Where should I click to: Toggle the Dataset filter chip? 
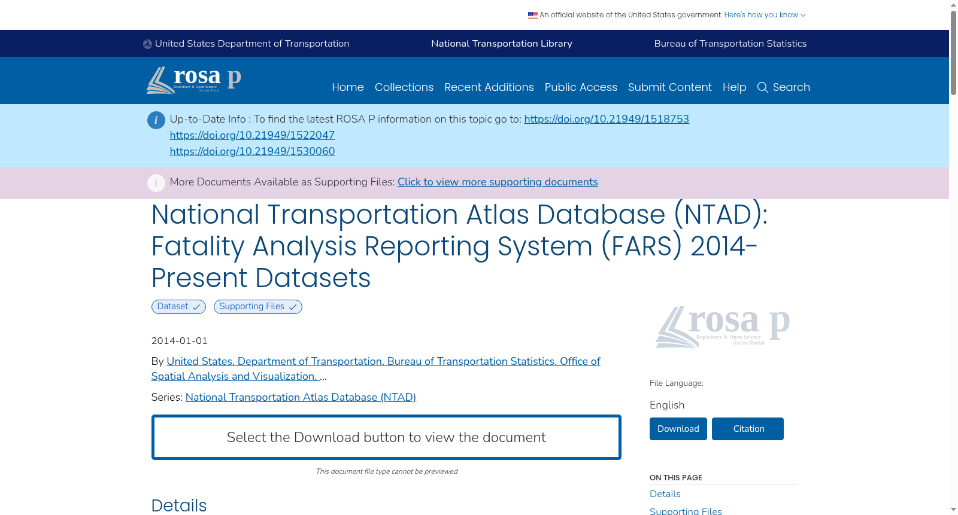178,307
